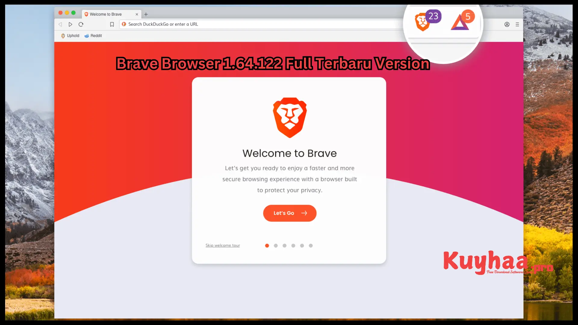The height and width of the screenshot is (325, 578).
Task: Click the Let's Go button
Action: click(x=289, y=213)
